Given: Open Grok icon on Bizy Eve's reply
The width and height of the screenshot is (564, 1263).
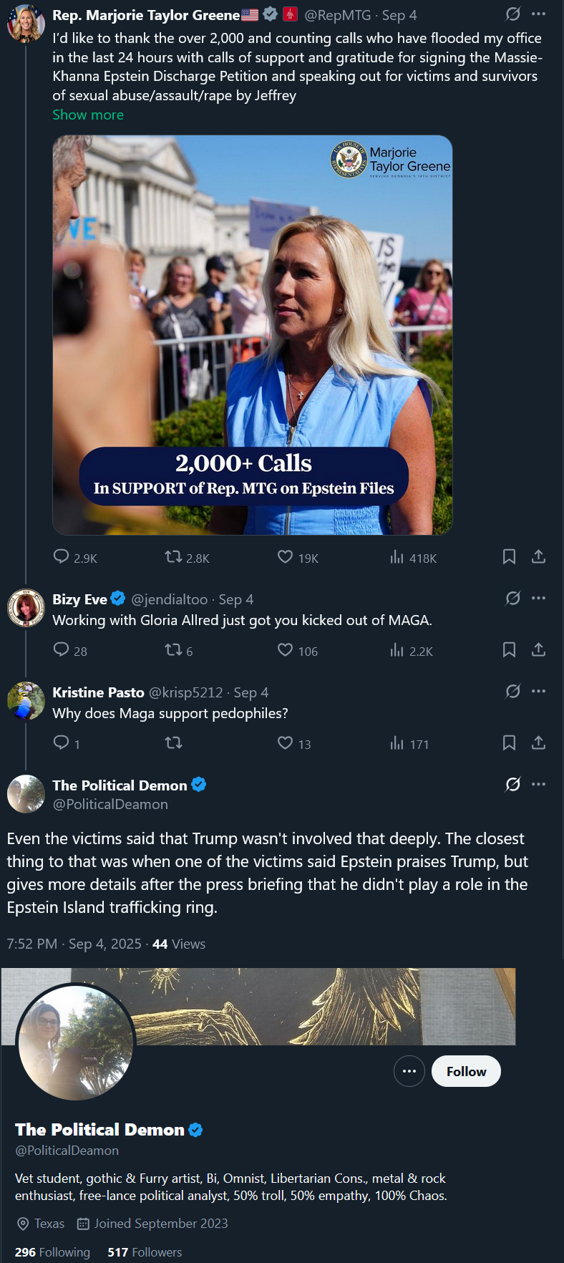Looking at the screenshot, I should click(x=512, y=599).
